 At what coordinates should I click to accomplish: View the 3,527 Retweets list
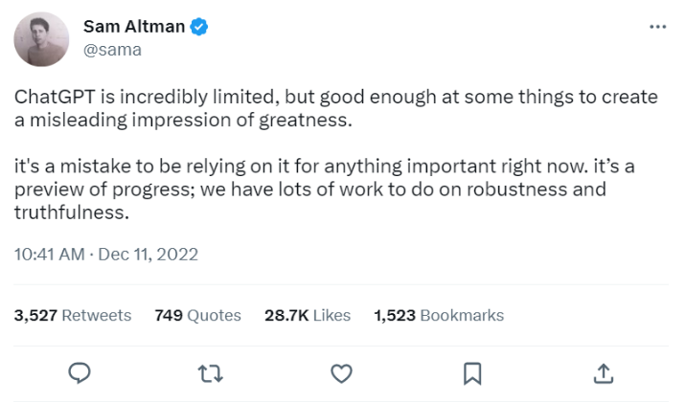[73, 315]
